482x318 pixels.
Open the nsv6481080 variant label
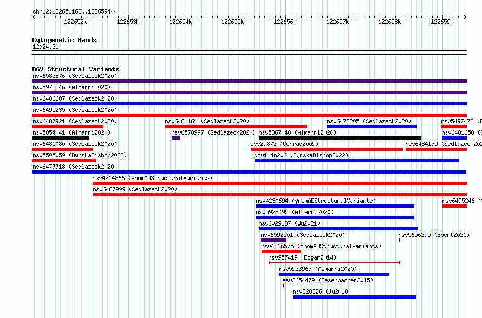point(75,144)
